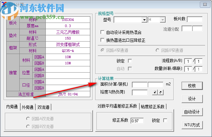Check 锁定 box beside 修正系数

tap(165, 120)
